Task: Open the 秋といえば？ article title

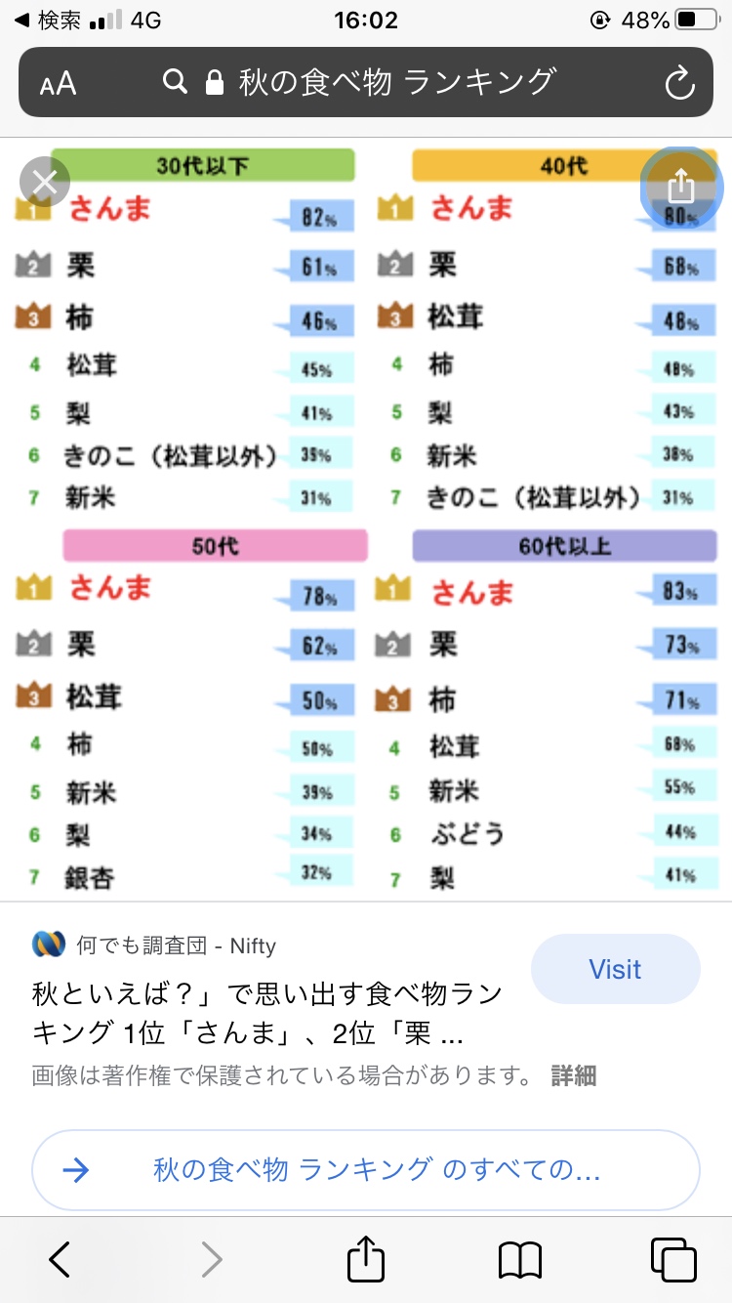Action: pyautogui.click(x=268, y=1013)
